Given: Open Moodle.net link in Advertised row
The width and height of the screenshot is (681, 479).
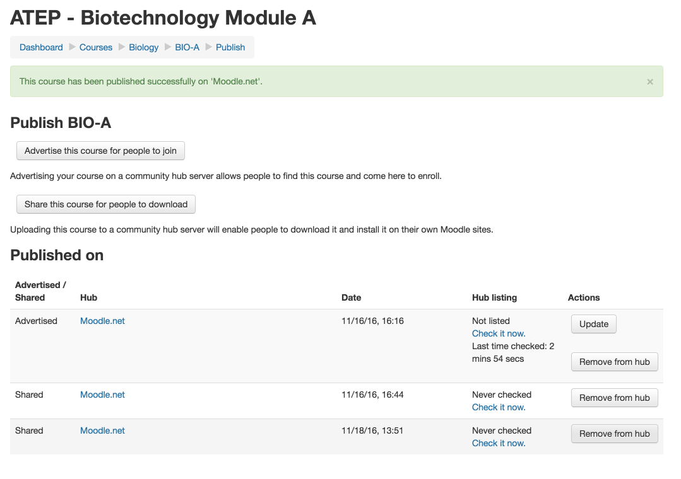Looking at the screenshot, I should (102, 321).
